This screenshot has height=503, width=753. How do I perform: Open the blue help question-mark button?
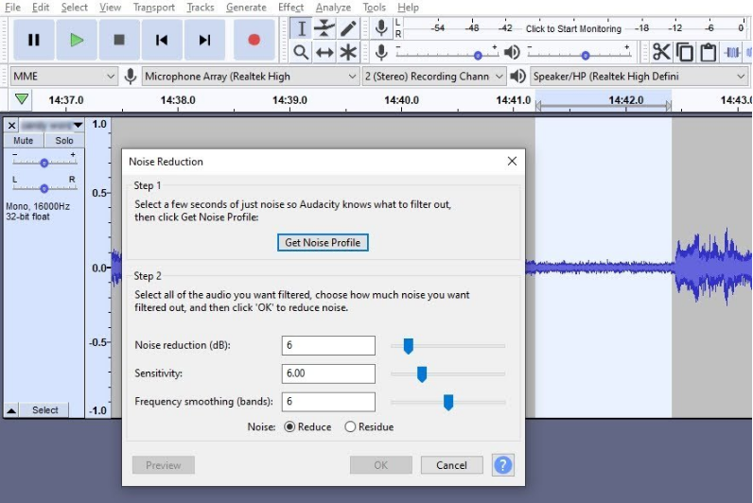(x=503, y=464)
